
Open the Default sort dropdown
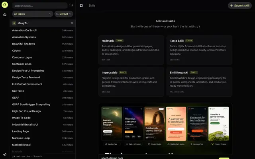click(64, 14)
